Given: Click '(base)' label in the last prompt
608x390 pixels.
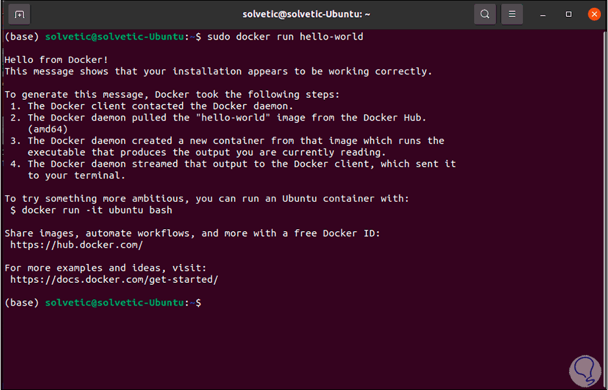Looking at the screenshot, I should 21,303.
